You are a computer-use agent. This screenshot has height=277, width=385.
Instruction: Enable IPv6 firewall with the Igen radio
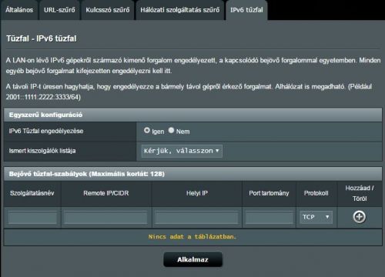(147, 131)
